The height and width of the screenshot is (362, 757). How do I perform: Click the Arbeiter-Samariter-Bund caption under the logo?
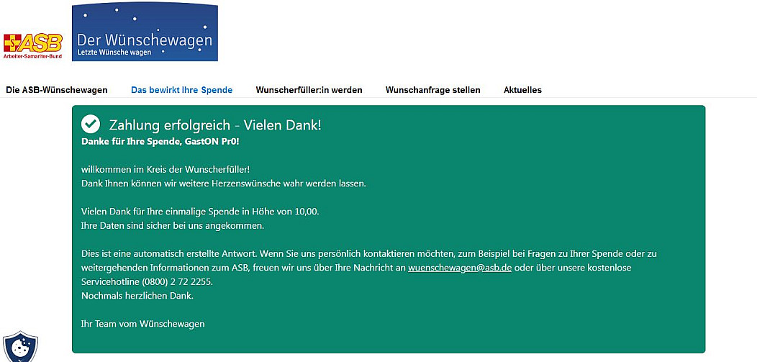33,56
